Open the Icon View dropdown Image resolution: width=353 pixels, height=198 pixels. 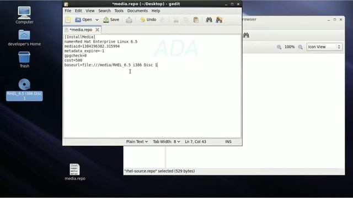pyautogui.click(x=324, y=47)
